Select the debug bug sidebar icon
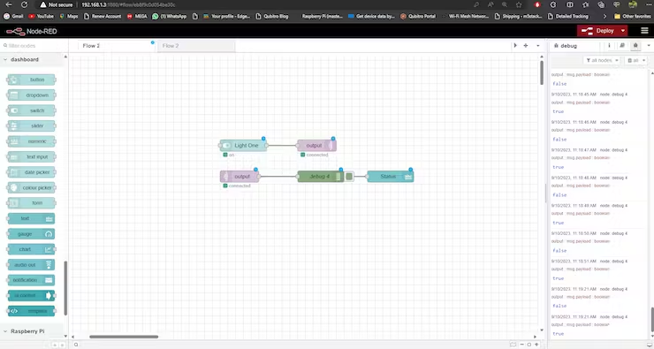 click(x=635, y=45)
